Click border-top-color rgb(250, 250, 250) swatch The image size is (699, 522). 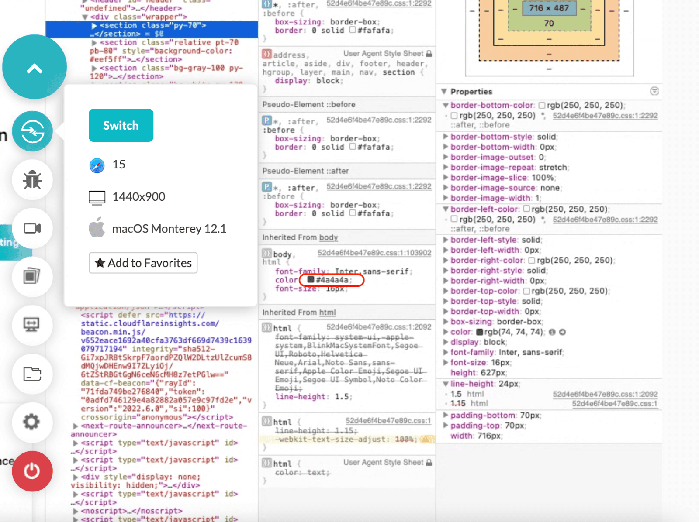point(526,291)
